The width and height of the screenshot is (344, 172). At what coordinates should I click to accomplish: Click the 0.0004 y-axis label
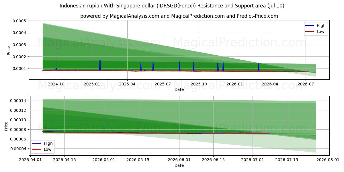[x=19, y=33]
